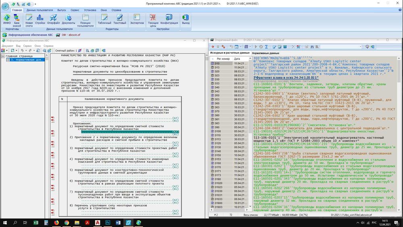Expand the '3. Нормативные док...' tree item

8,60
